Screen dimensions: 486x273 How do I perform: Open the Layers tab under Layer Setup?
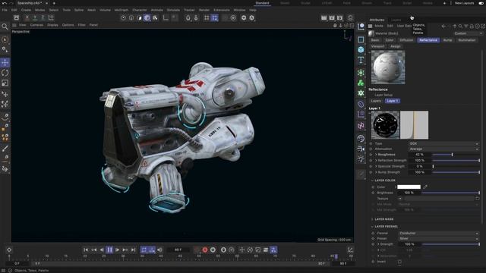point(376,101)
